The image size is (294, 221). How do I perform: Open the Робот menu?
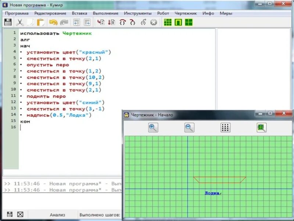[x=163, y=13]
